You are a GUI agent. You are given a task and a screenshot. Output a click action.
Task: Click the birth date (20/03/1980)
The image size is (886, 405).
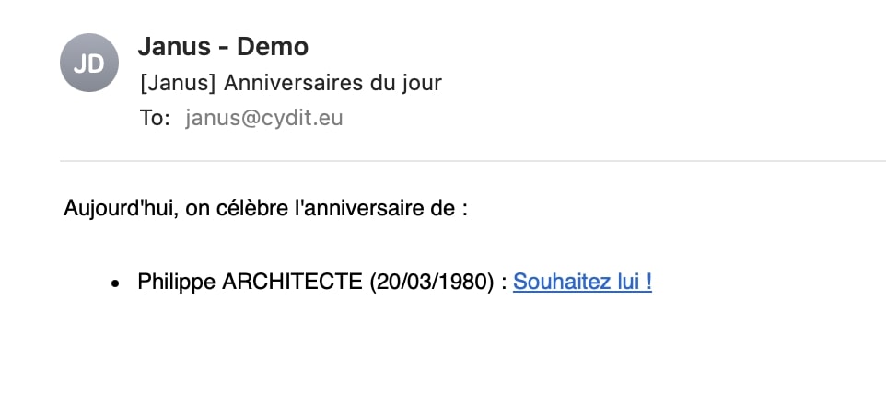433,282
